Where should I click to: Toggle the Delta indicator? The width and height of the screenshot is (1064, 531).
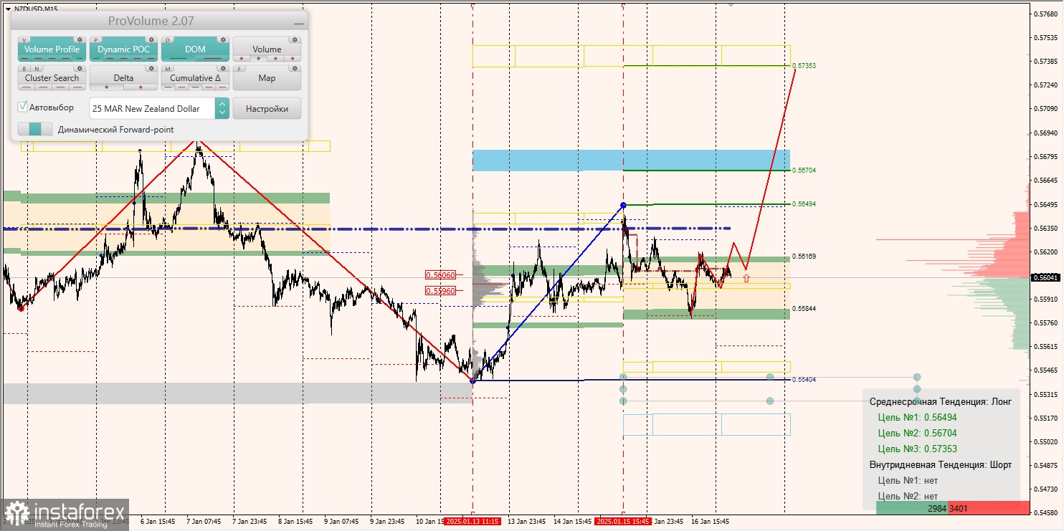(123, 78)
